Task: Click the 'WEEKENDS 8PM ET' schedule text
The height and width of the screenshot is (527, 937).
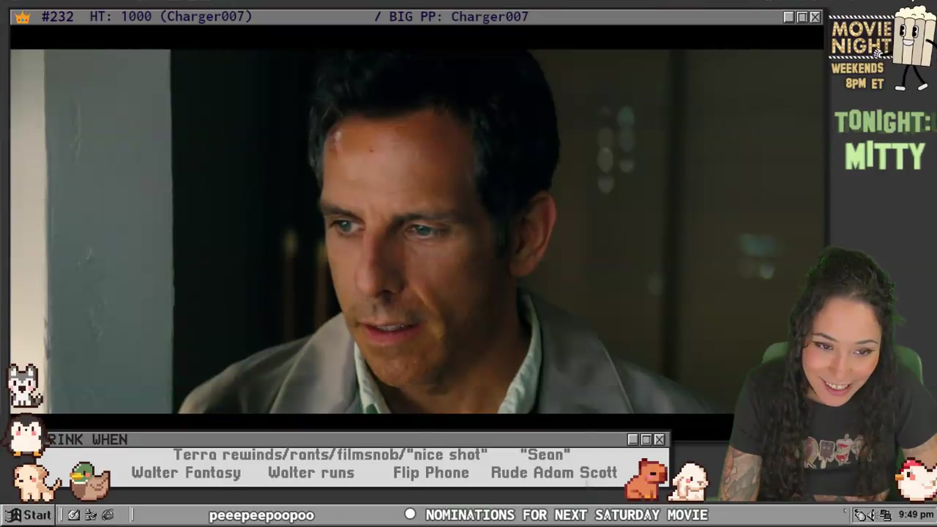Action: point(857,76)
